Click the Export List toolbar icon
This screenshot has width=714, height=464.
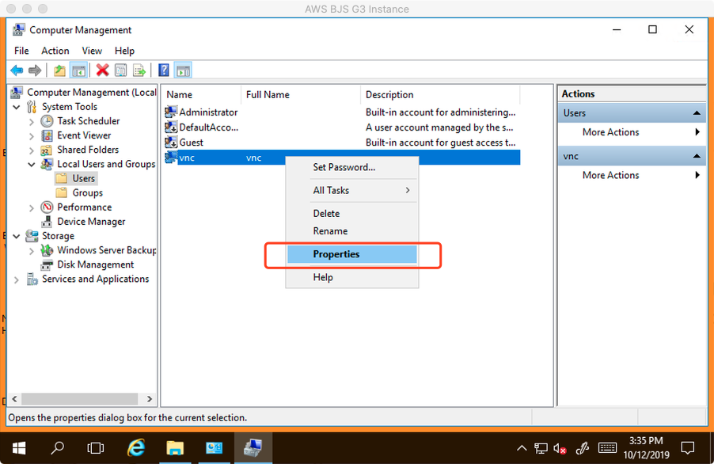(139, 70)
